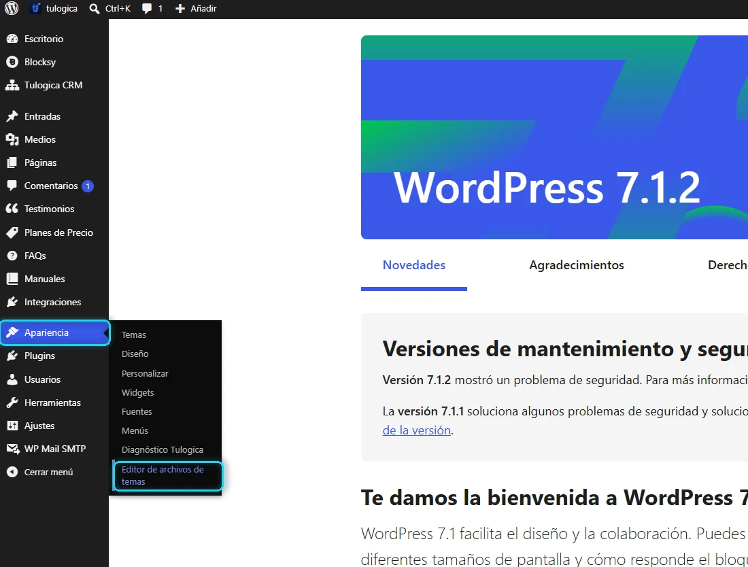Switch to the Agradecimientos tab
This screenshot has height=567, width=748.
pos(576,265)
